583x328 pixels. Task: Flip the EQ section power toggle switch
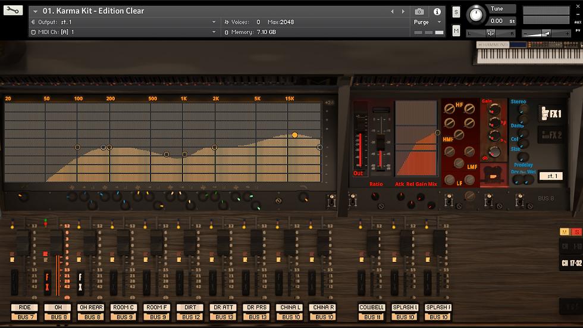pos(331,201)
